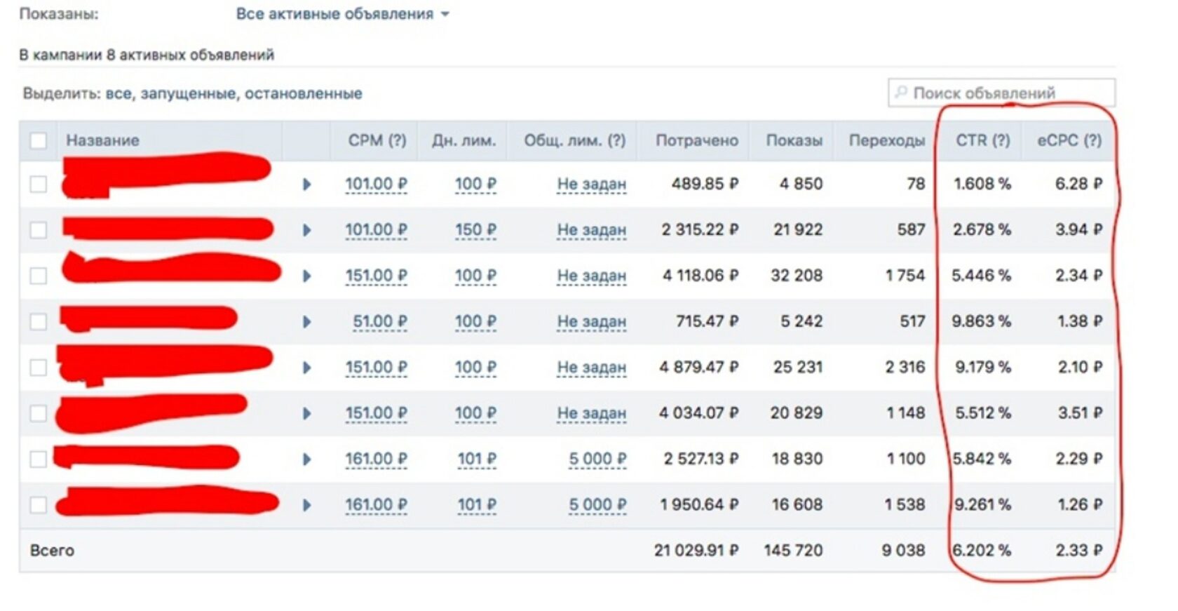
Task: Open the 'Все активные объявления' dropdown
Action: [x=342, y=14]
